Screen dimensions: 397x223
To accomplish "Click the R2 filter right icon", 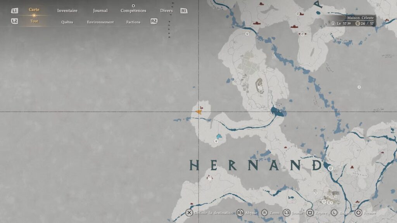I will [154, 21].
